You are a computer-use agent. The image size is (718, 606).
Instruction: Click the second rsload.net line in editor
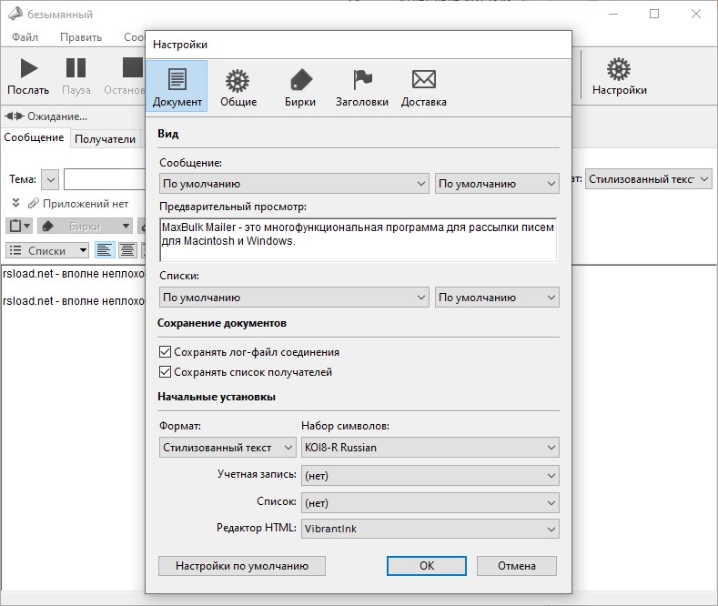(x=74, y=300)
